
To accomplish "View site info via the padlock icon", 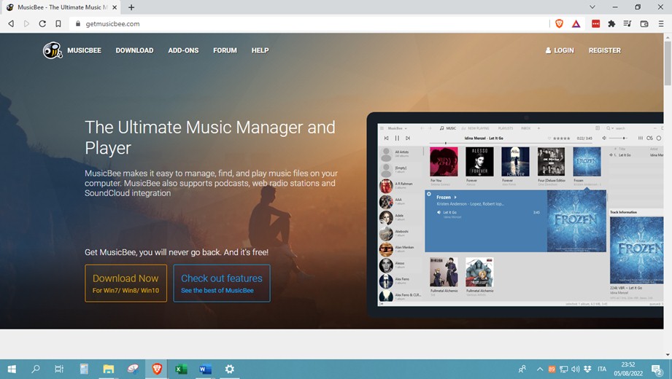I will [x=78, y=24].
